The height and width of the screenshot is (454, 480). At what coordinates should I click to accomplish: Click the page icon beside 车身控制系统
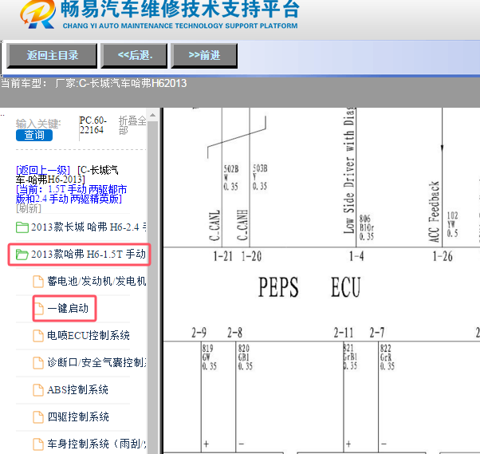point(38,444)
